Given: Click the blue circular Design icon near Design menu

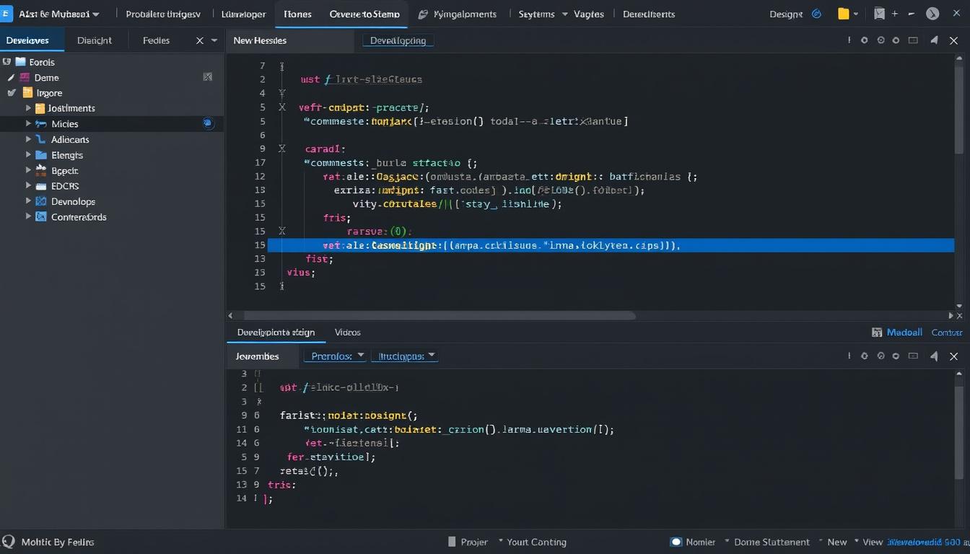Looking at the screenshot, I should click(x=816, y=13).
